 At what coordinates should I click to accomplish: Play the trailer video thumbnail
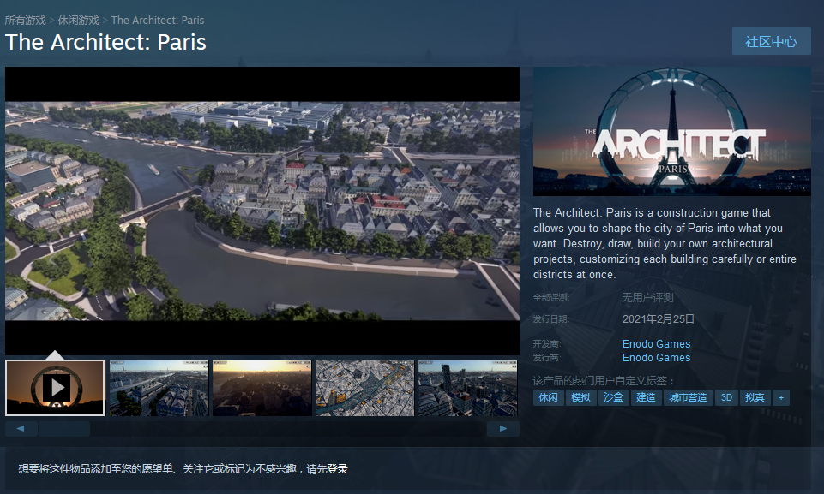coord(55,388)
